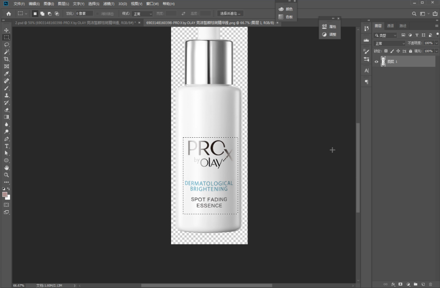
Task: Select the Lasso tool
Action: (7, 45)
